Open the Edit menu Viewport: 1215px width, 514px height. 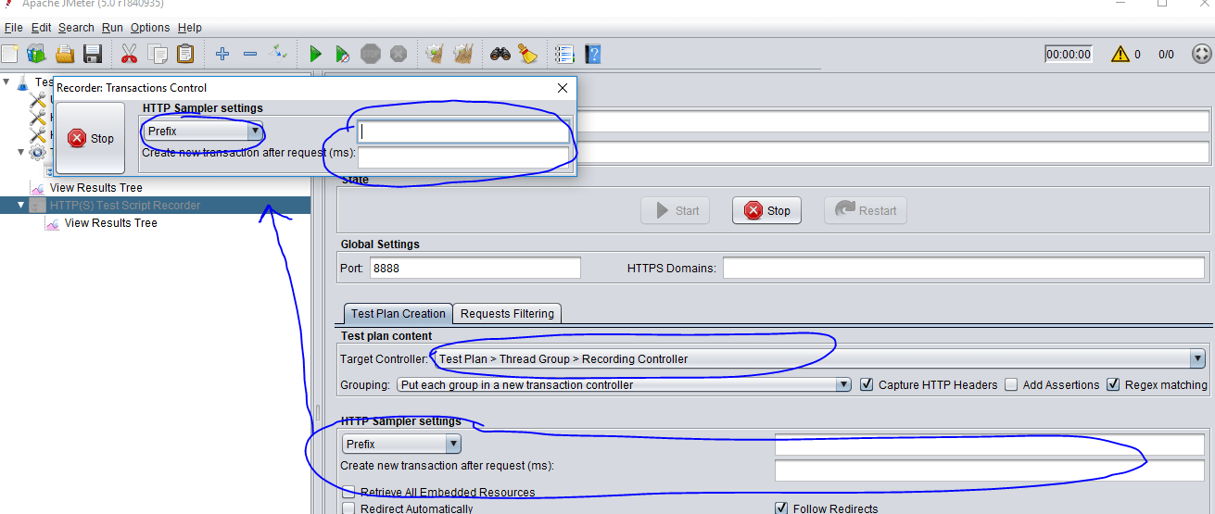pos(42,28)
